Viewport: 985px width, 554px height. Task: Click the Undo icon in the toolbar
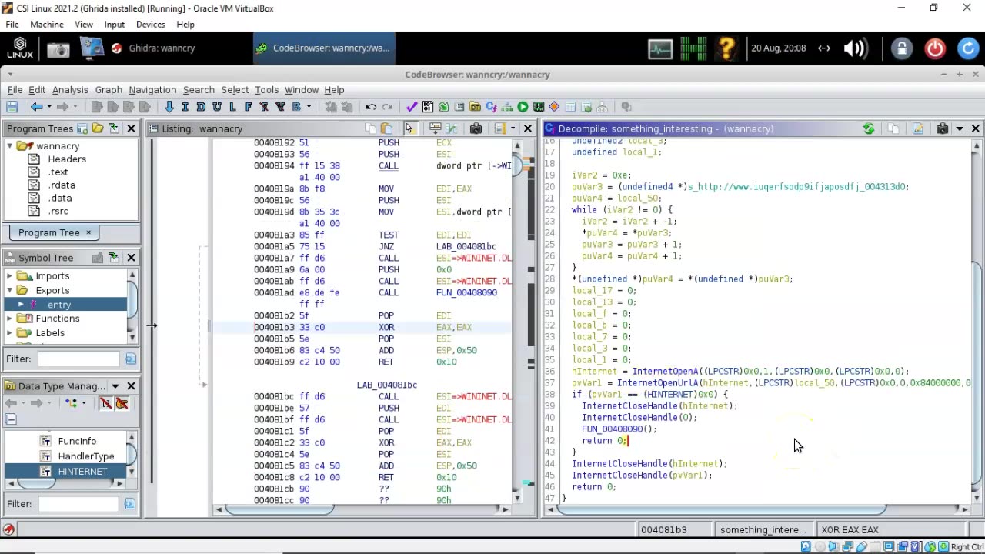(371, 107)
